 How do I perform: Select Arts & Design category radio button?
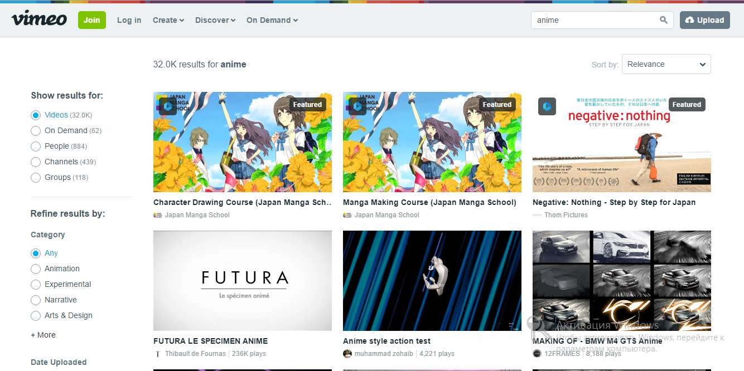pyautogui.click(x=36, y=316)
